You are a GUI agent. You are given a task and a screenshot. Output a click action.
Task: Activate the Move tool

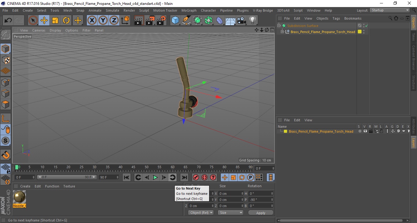click(x=44, y=21)
